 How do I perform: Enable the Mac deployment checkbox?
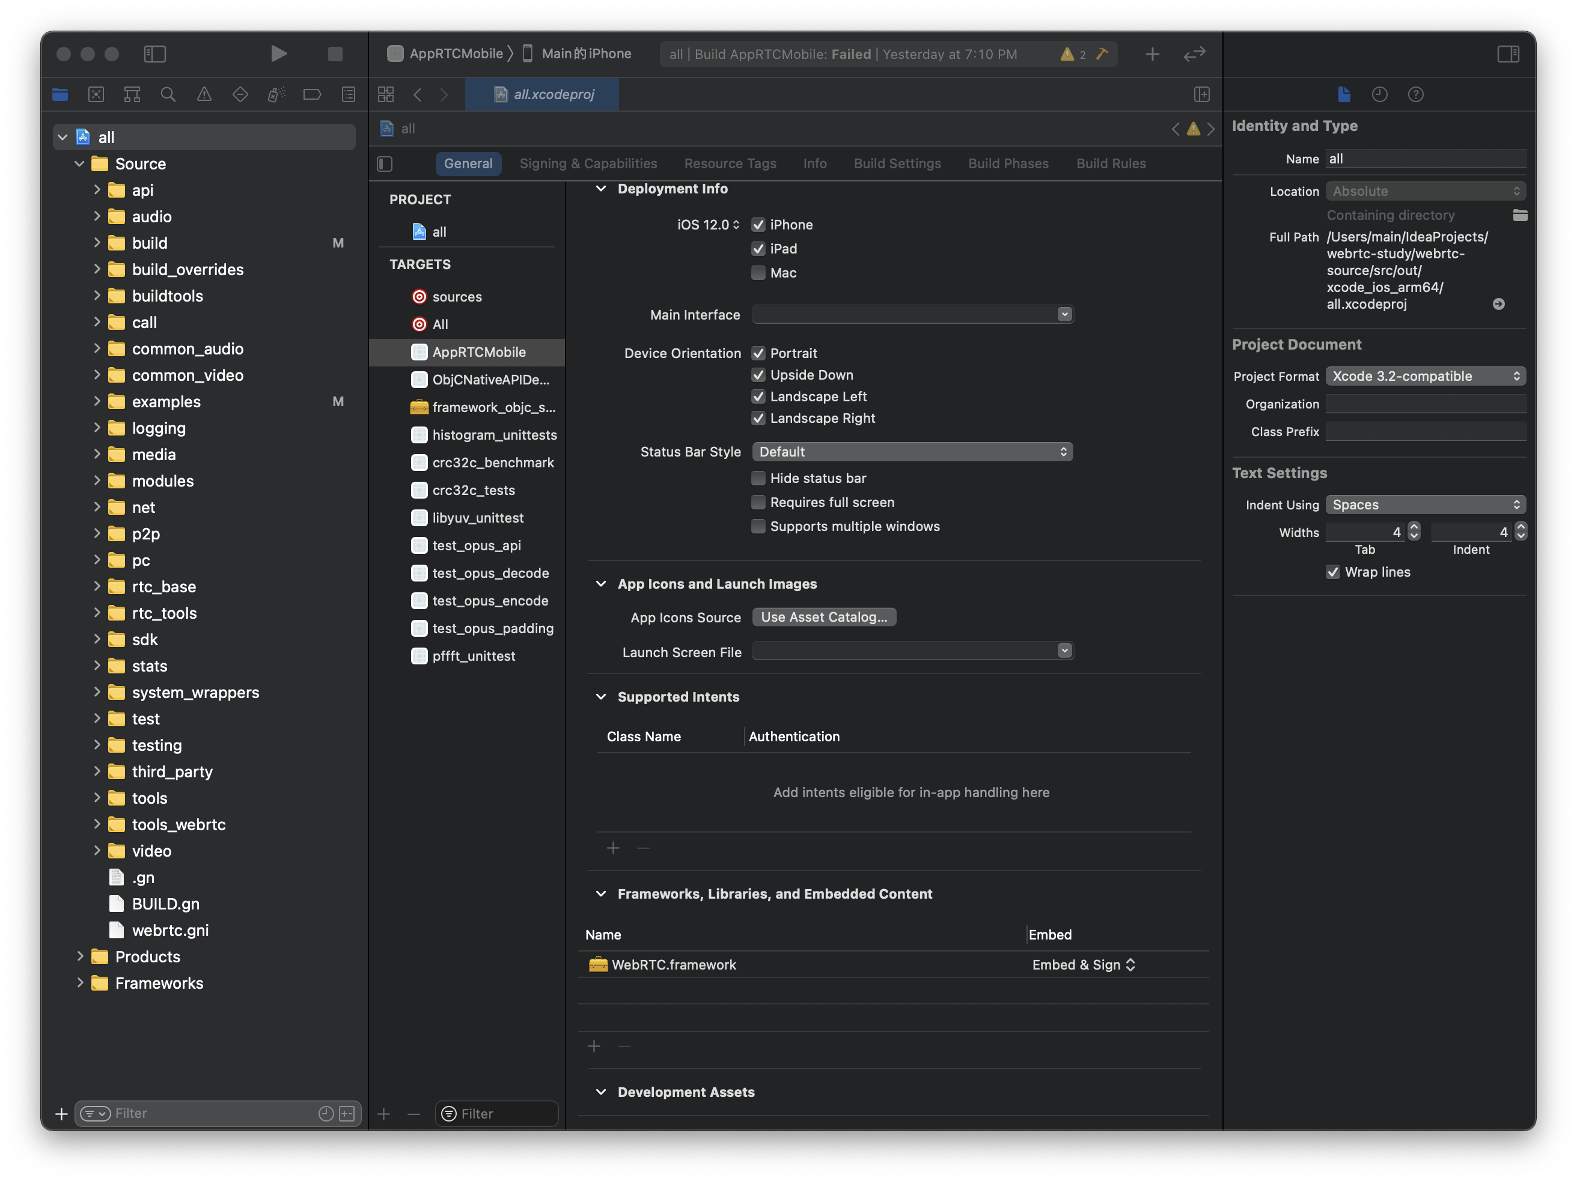pos(758,273)
